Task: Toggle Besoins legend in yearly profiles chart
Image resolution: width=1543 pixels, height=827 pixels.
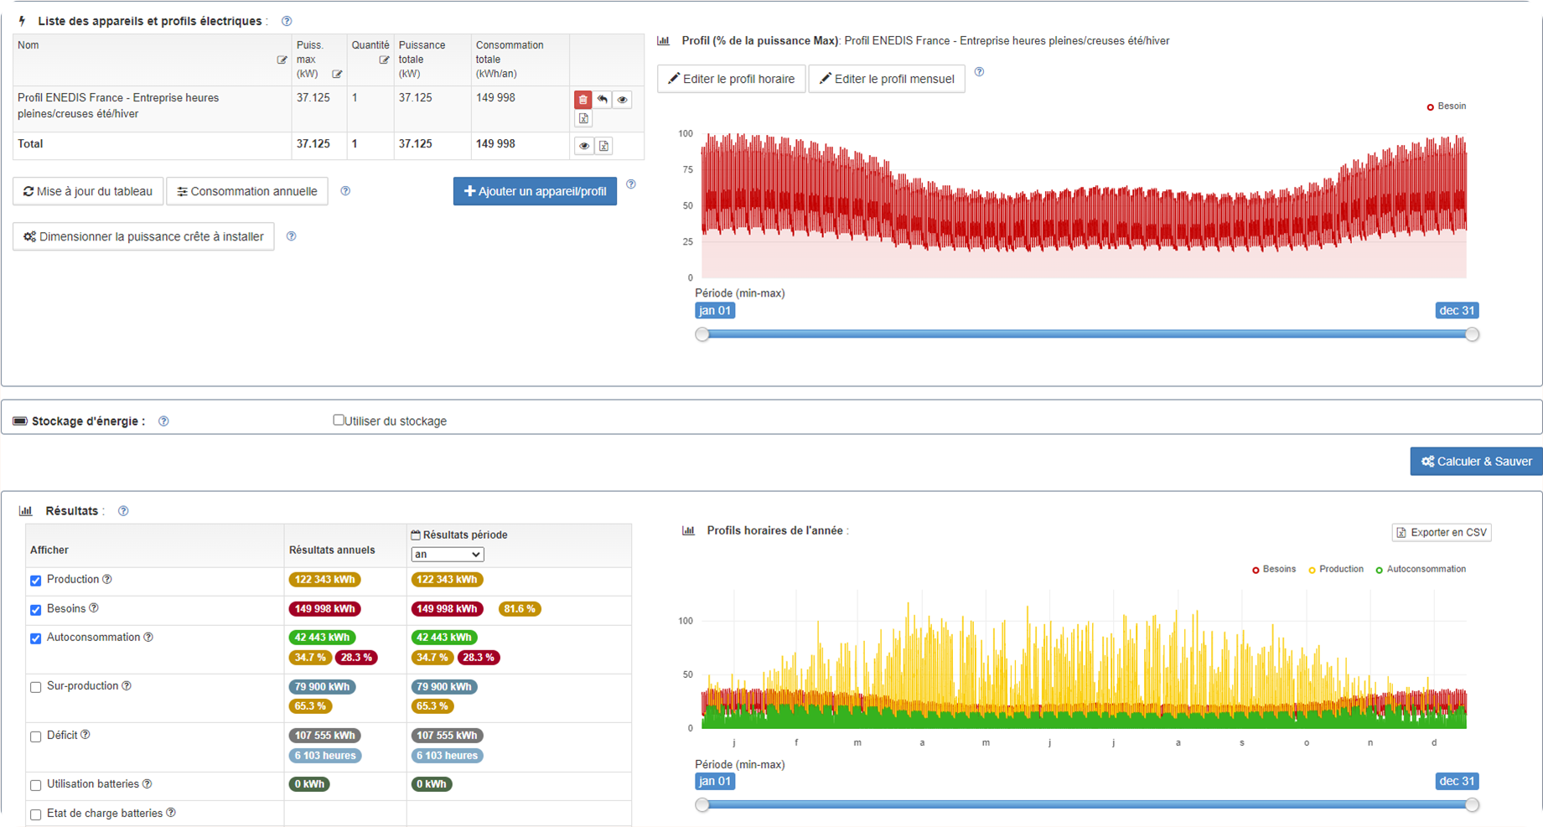Action: coord(1274,570)
